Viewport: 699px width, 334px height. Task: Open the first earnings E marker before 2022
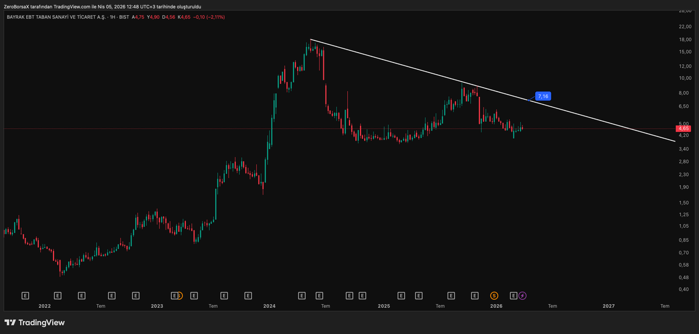tap(25, 296)
